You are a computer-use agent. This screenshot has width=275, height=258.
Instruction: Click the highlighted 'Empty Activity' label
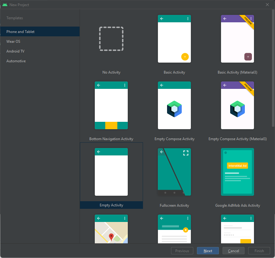coord(111,205)
